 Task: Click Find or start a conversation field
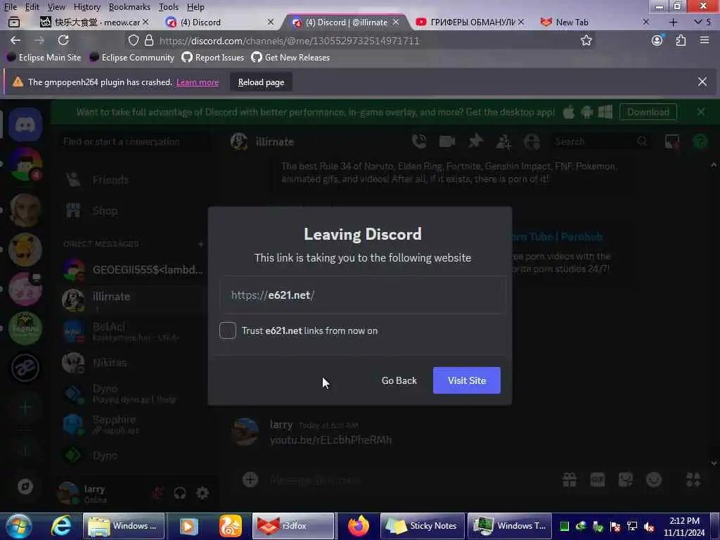(136, 141)
